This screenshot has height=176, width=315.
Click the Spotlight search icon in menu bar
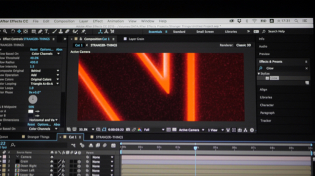pos(296,21)
